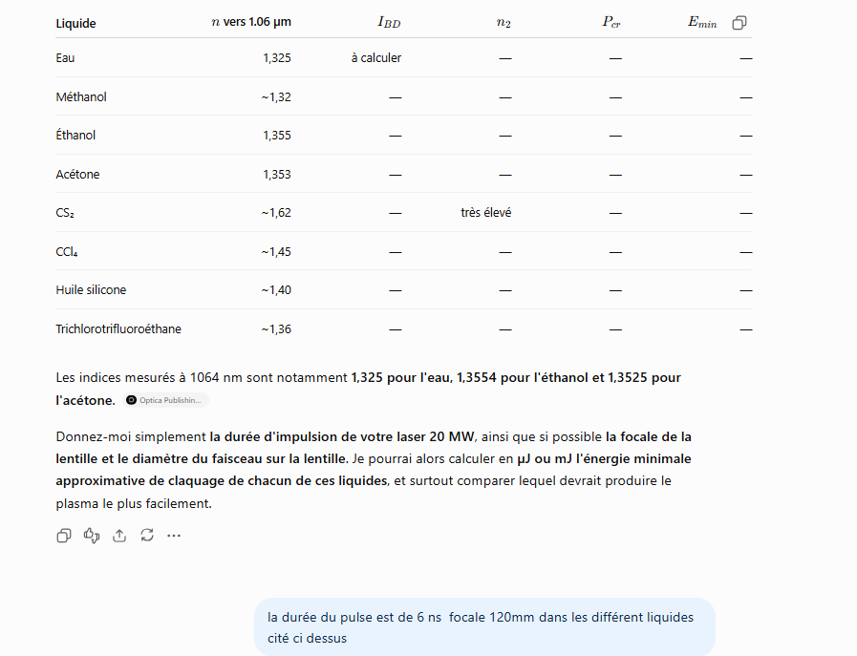The width and height of the screenshot is (857, 656).
Task: Click the I BD column header
Action: 389,22
